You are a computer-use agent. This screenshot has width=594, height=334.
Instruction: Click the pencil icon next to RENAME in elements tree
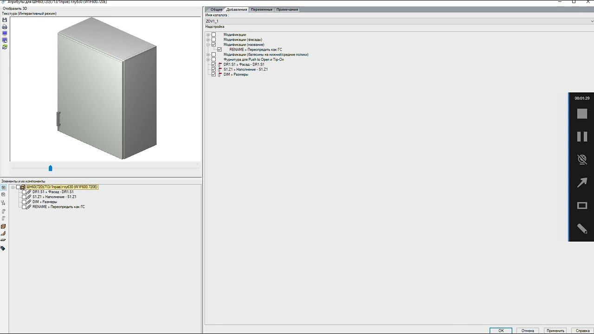[29, 207]
